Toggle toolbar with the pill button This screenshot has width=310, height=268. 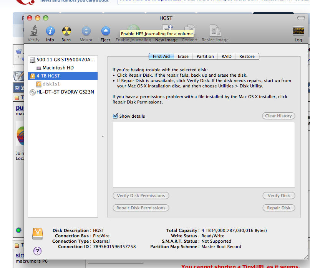pos(301,18)
